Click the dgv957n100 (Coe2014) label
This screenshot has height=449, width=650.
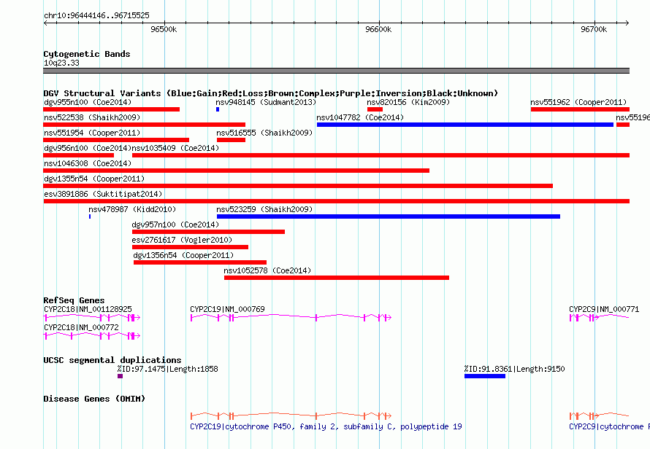coord(175,224)
